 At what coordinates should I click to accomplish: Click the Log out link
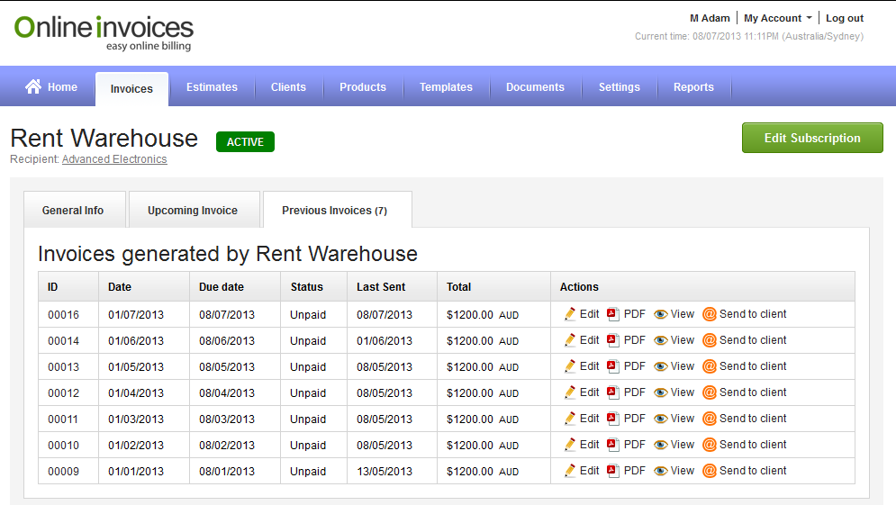[x=845, y=18]
